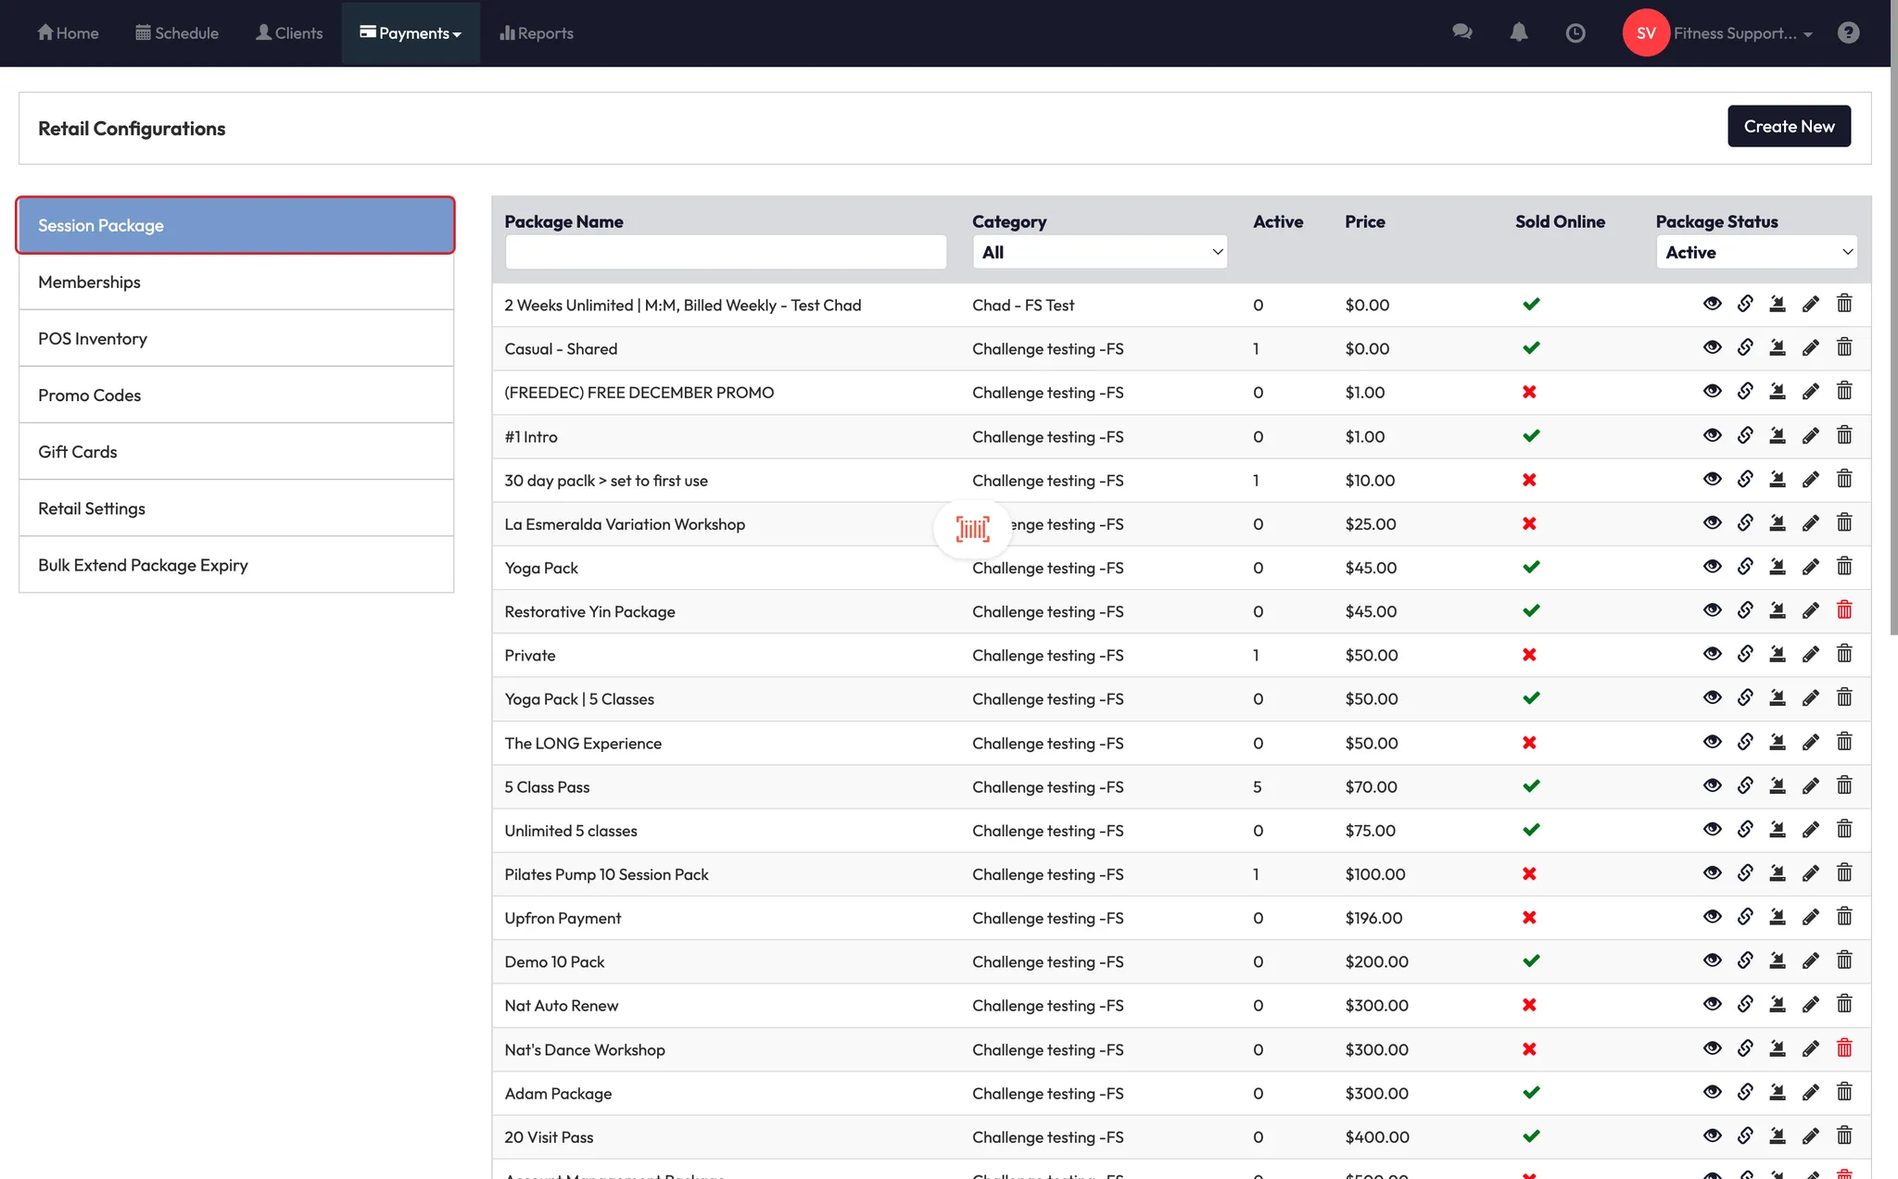1898x1179 pixels.
Task: Click import arrow icon for #1 Intro
Action: tap(1778, 435)
